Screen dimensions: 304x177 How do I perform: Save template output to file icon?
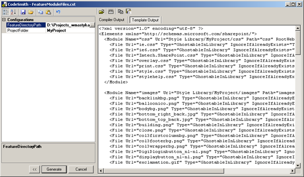tap(128, 11)
